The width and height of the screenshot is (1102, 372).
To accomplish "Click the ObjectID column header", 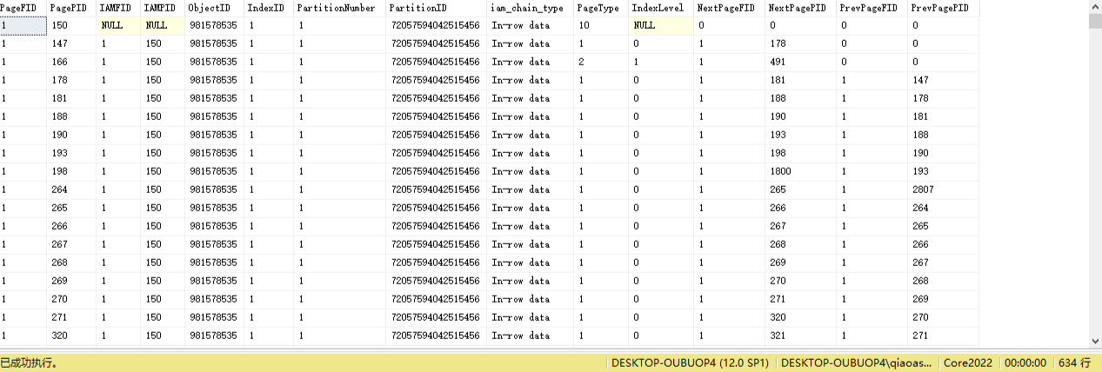I will (214, 7).
